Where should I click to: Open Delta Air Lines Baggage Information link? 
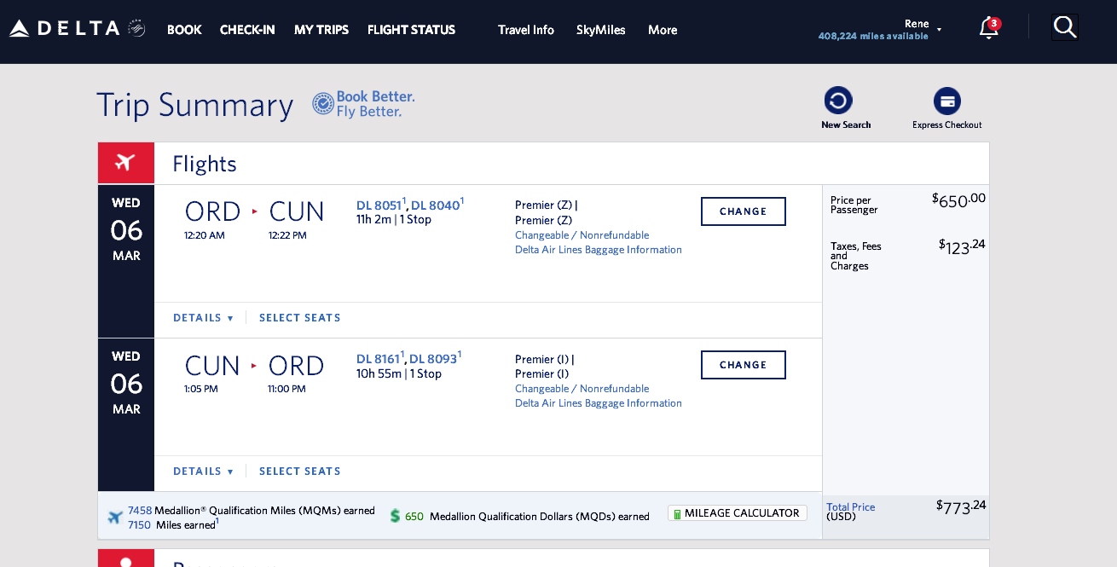[599, 249]
